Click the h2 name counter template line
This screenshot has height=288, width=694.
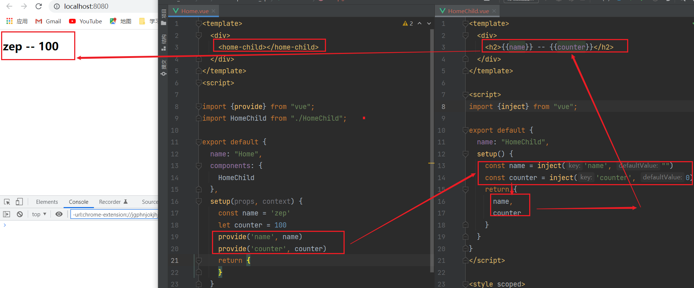coord(549,47)
